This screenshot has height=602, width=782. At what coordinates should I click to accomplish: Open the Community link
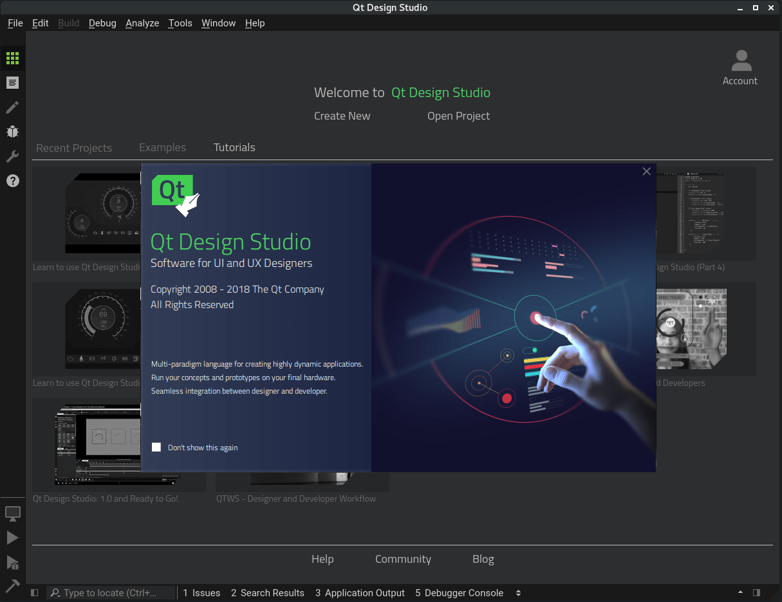tap(403, 559)
